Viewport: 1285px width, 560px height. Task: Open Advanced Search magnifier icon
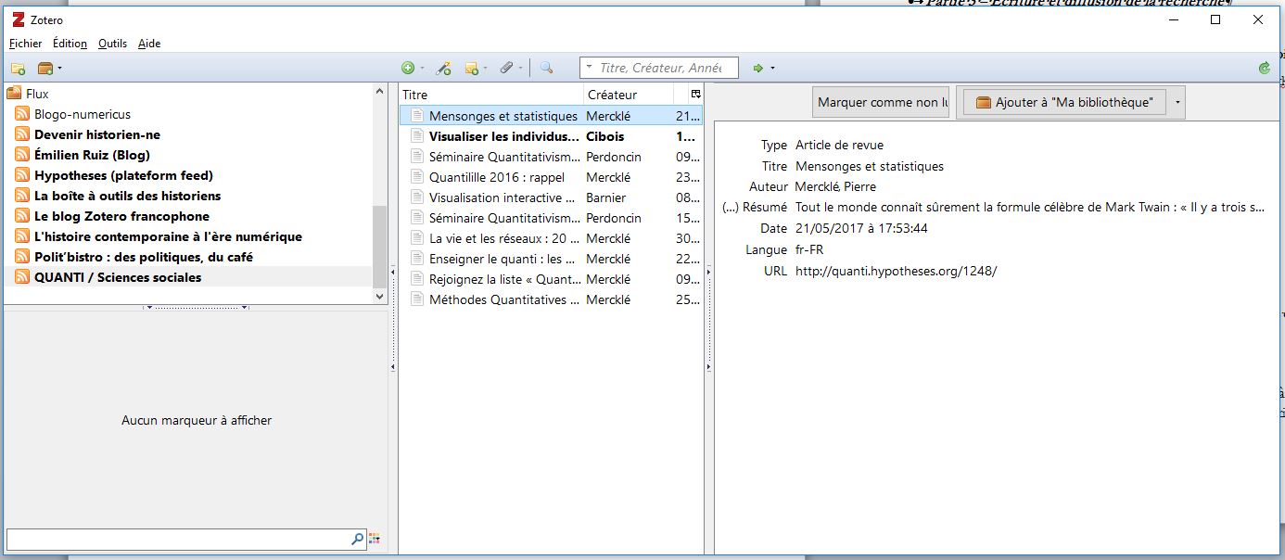(546, 68)
